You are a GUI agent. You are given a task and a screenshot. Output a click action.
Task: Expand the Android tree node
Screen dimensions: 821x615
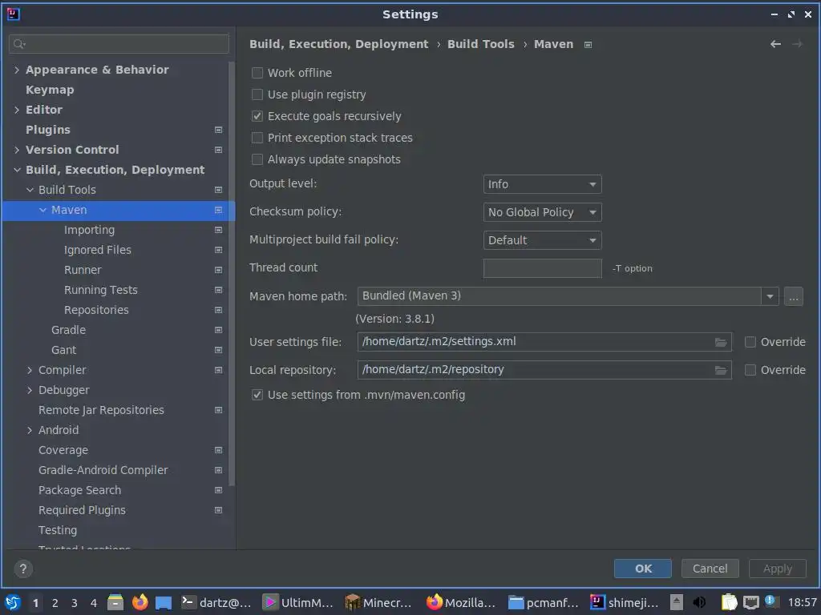(x=30, y=430)
